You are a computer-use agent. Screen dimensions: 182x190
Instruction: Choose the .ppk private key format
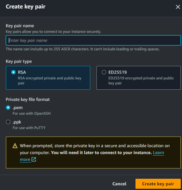pyautogui.click(x=8, y=122)
